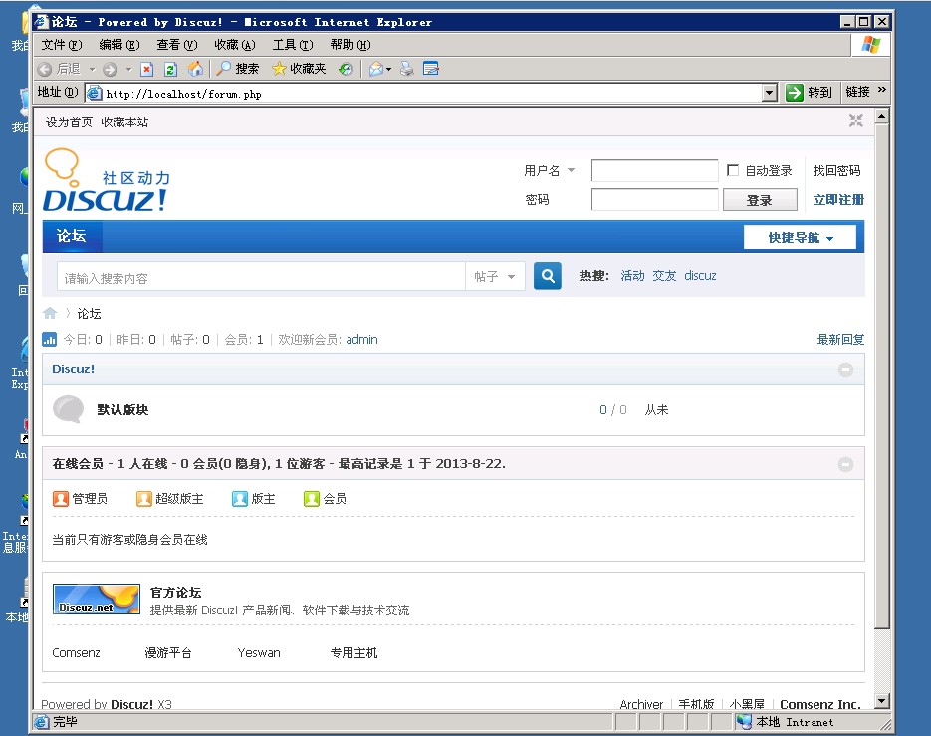The image size is (931, 736).
Task: Open the 编辑(E) menu
Action: [x=119, y=45]
